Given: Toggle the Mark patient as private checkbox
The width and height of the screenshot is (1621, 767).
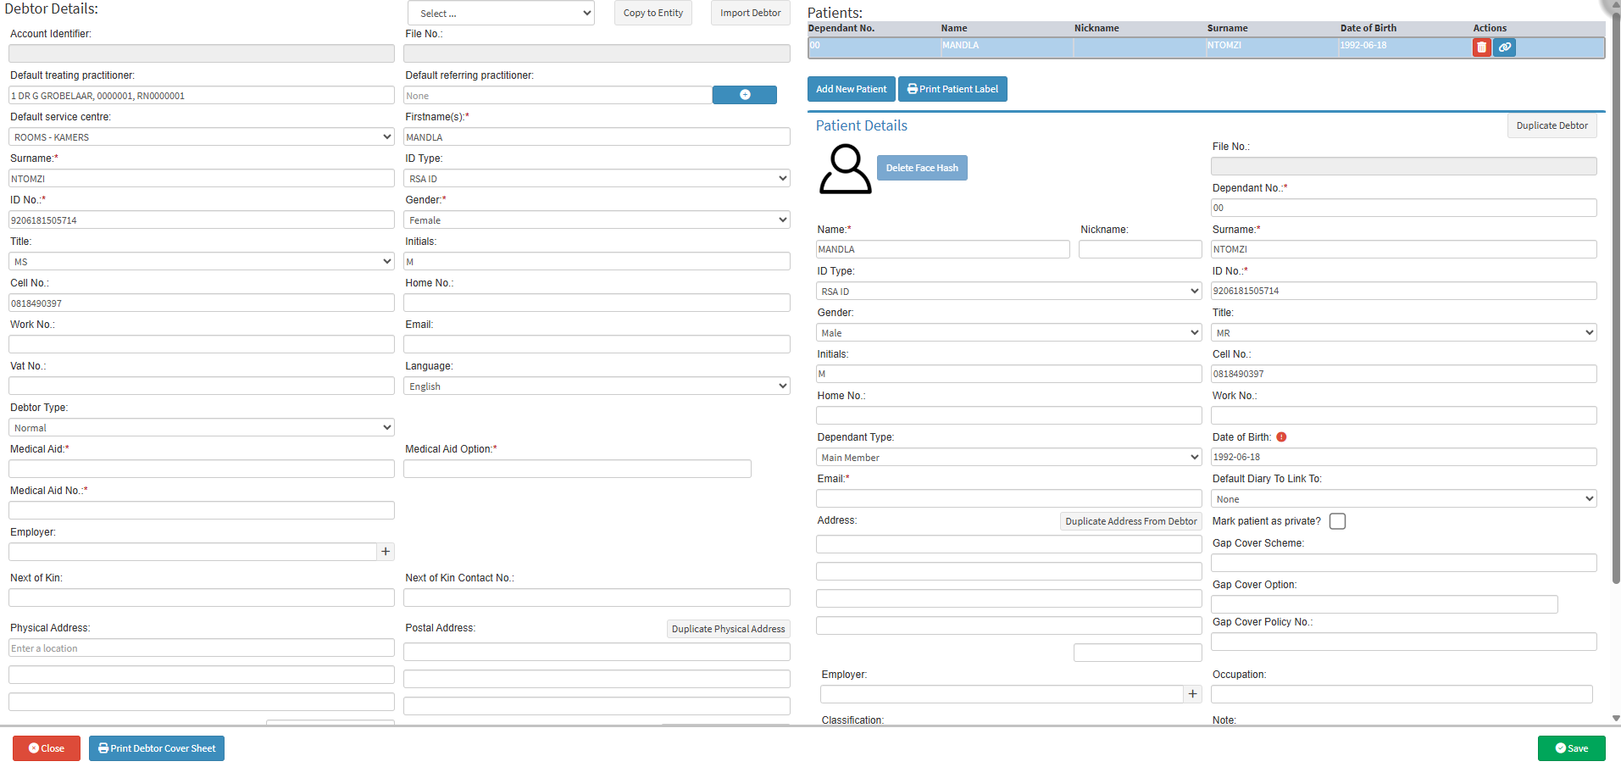Looking at the screenshot, I should pyautogui.click(x=1337, y=521).
